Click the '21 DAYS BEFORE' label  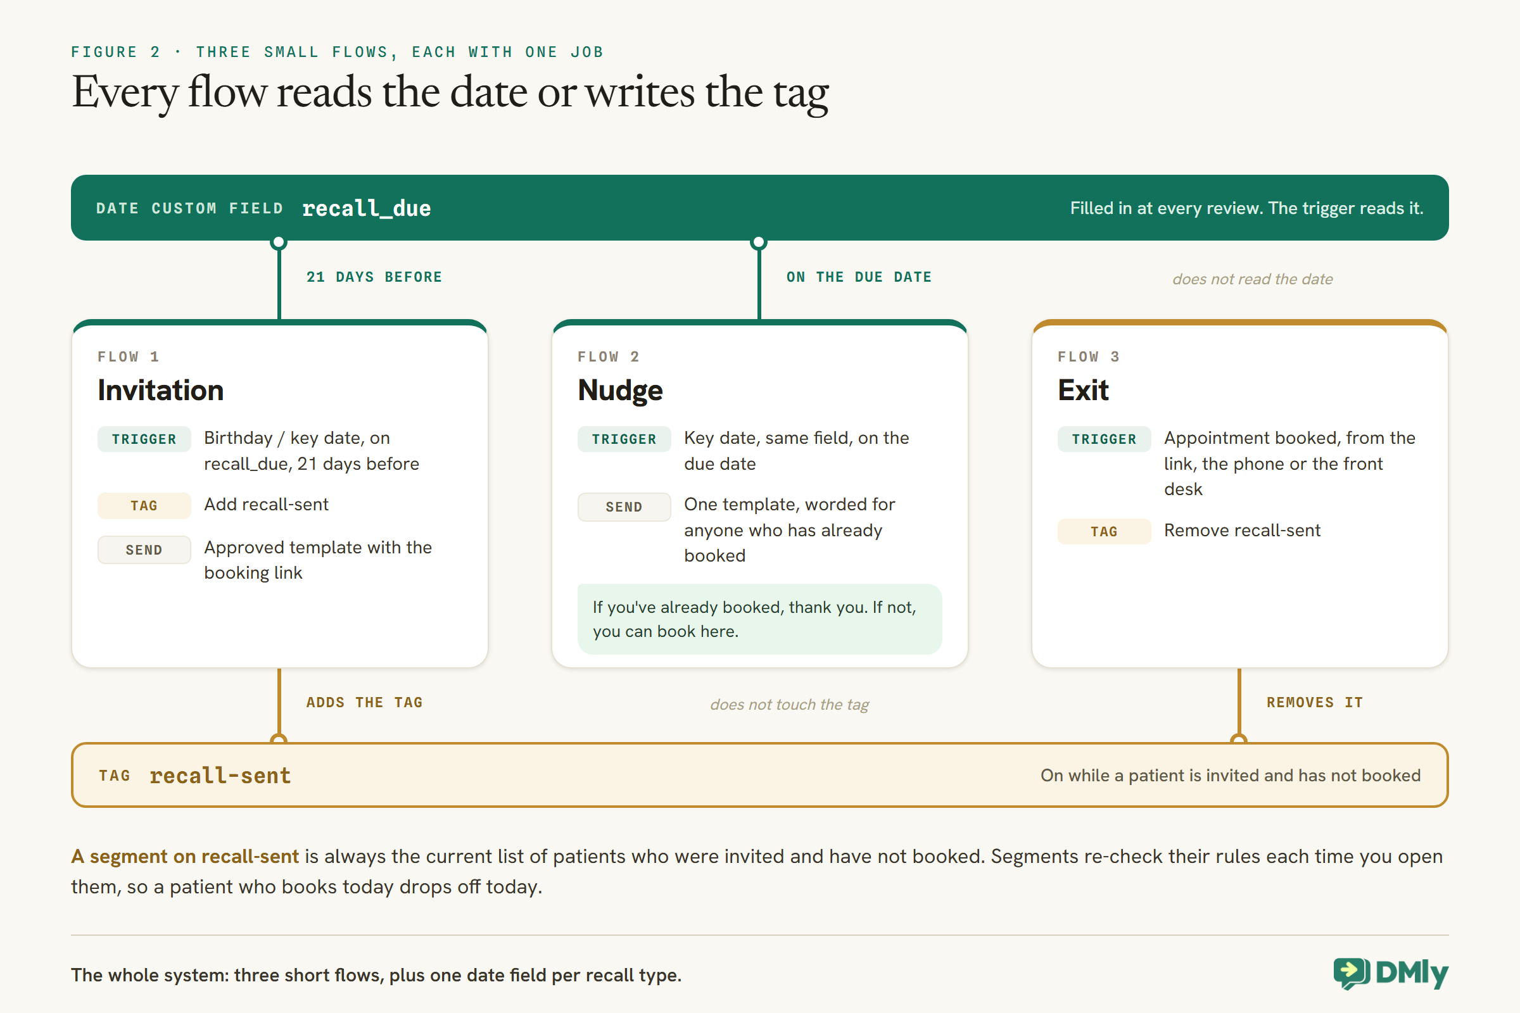[x=374, y=277]
